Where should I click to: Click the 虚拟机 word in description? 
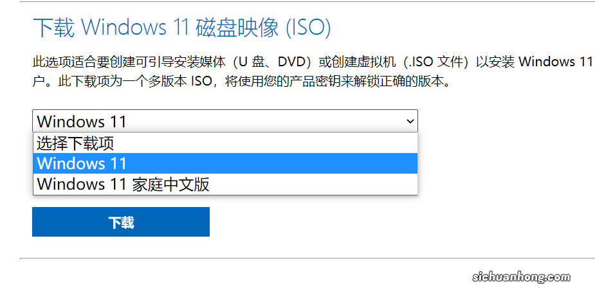point(376,62)
